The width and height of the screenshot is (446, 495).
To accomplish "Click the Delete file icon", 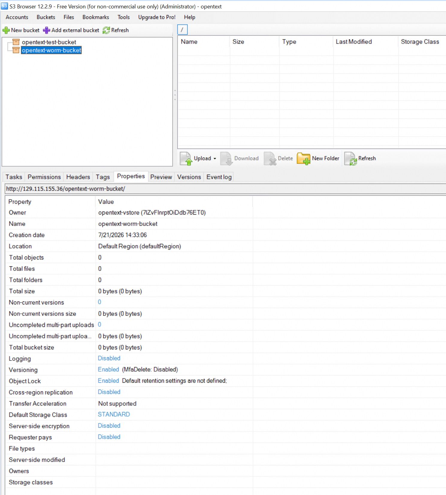I will [270, 159].
